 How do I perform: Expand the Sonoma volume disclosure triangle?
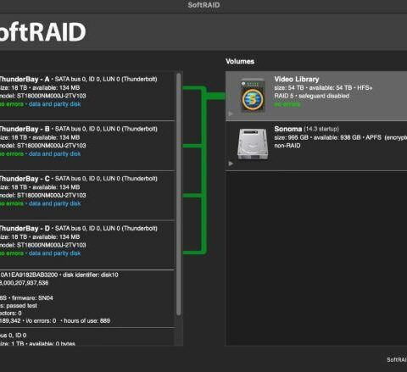tap(231, 164)
